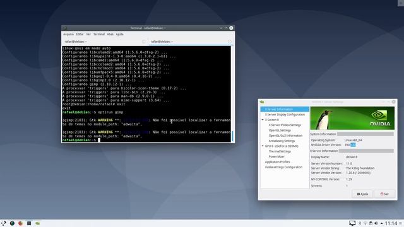The width and height of the screenshot is (404, 227).
Task: Open the Ver menu in Terminal
Action: click(x=88, y=34)
